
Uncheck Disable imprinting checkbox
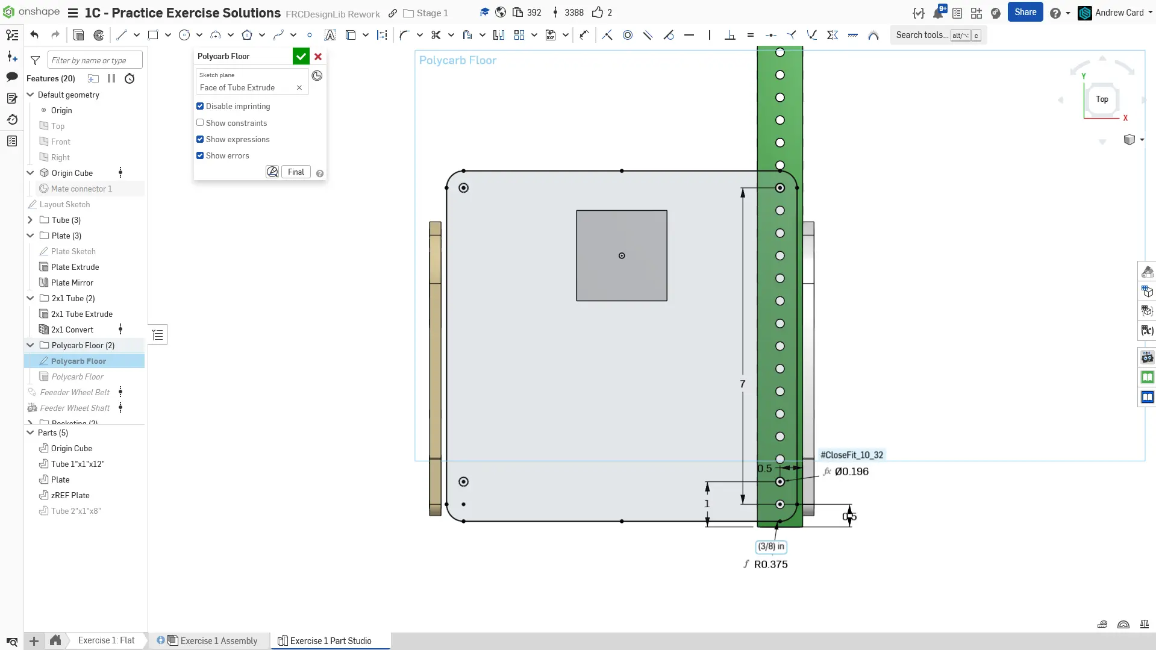click(200, 106)
